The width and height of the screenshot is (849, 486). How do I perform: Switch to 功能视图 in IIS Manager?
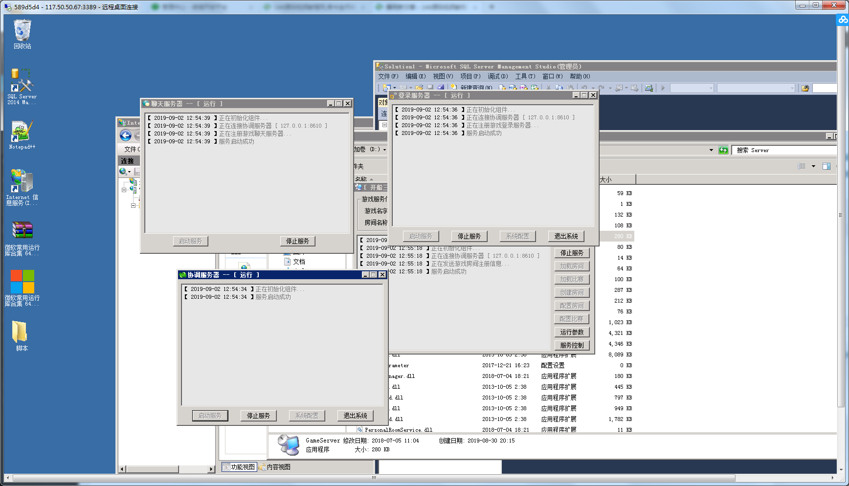[x=239, y=467]
